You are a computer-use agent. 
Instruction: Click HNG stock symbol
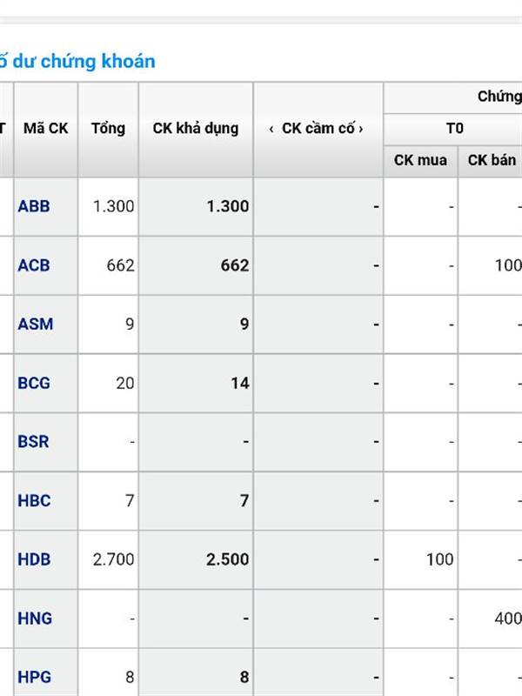pyautogui.click(x=35, y=619)
